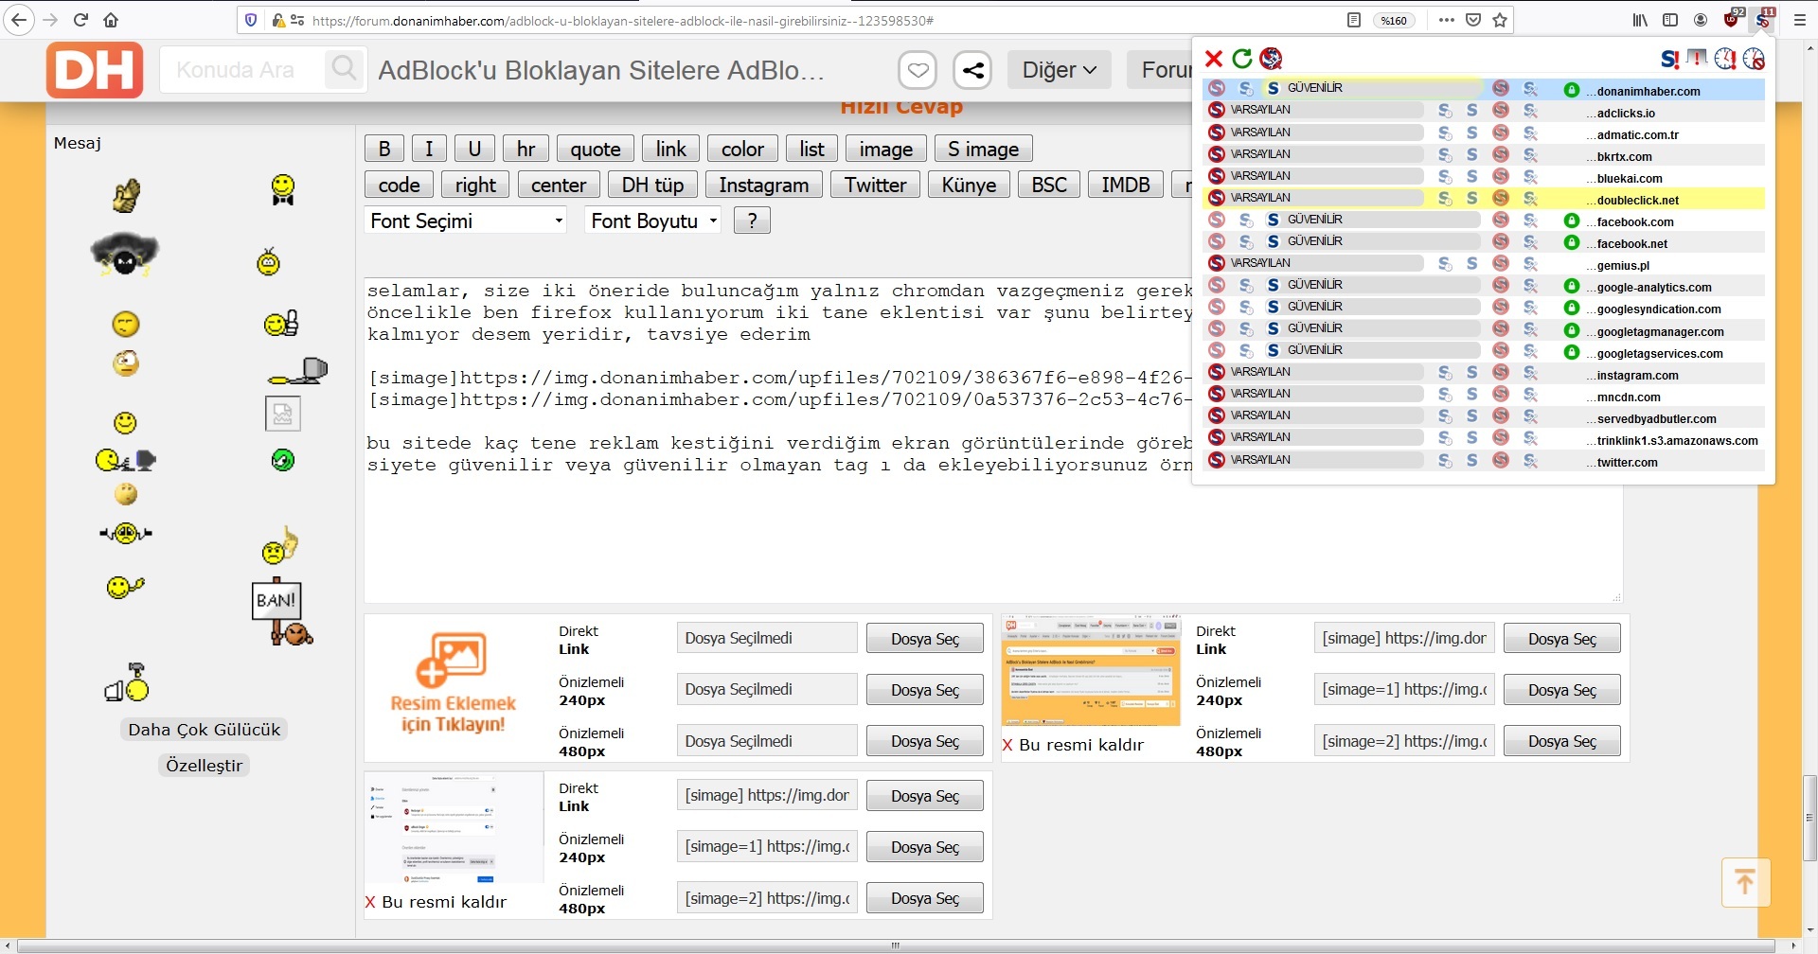This screenshot has height=954, width=1818.
Task: Click Daha Çok Gülücük button
Action: tap(205, 730)
